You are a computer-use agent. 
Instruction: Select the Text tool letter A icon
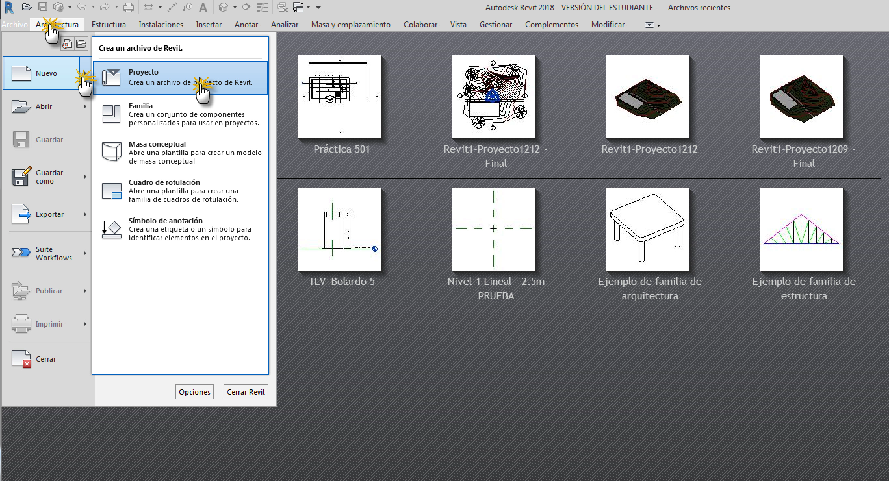pos(203,7)
